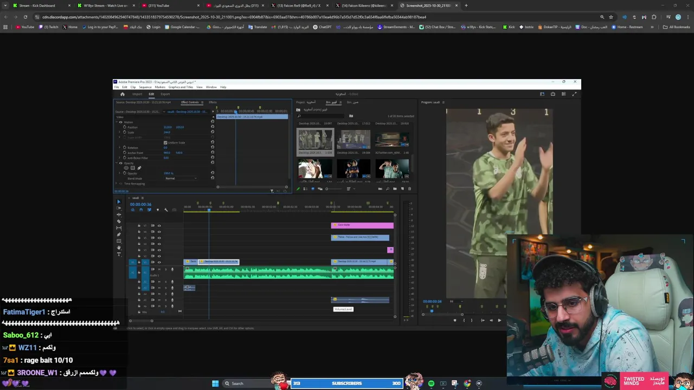Open the YouTube bookmark in the bookmarks bar
The height and width of the screenshot is (390, 694).
25,27
